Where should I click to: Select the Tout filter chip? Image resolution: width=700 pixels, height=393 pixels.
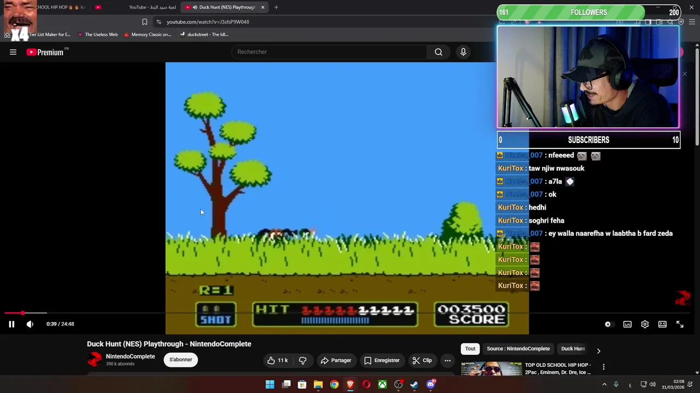pos(470,348)
